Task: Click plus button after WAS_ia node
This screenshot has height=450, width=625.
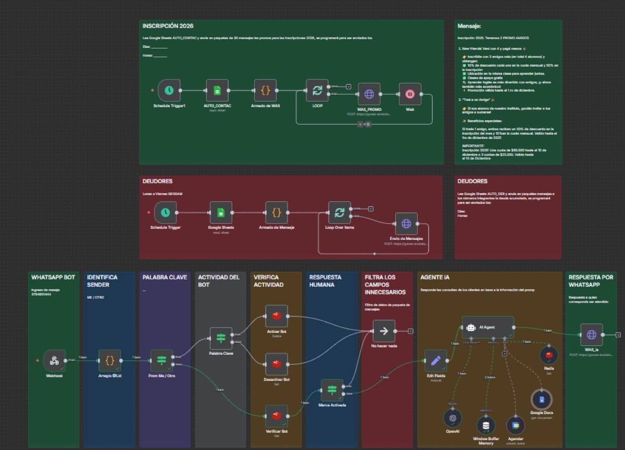Action: [617, 335]
